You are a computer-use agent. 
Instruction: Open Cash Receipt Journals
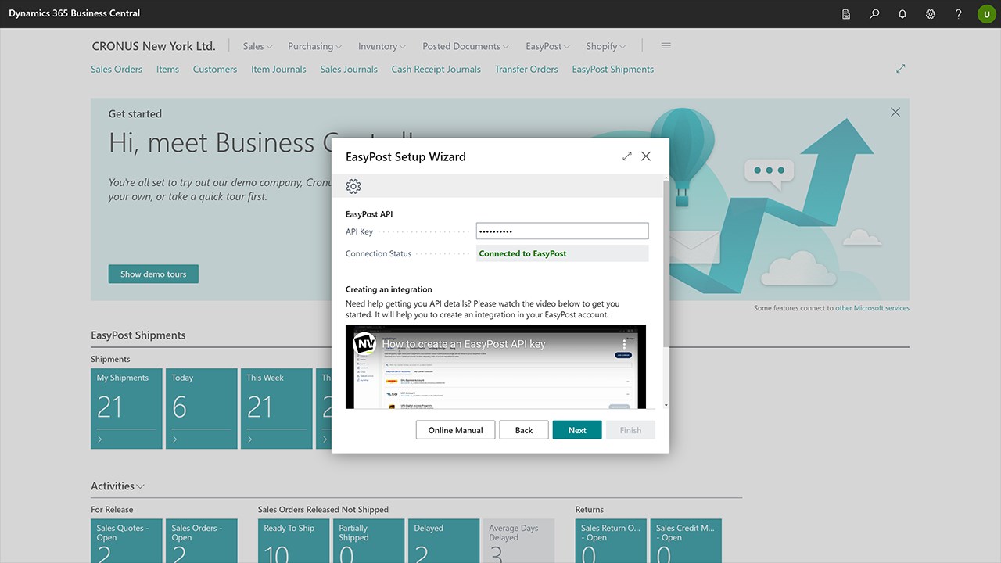coord(436,69)
